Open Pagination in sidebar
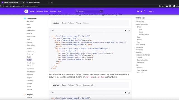 point(30,69)
